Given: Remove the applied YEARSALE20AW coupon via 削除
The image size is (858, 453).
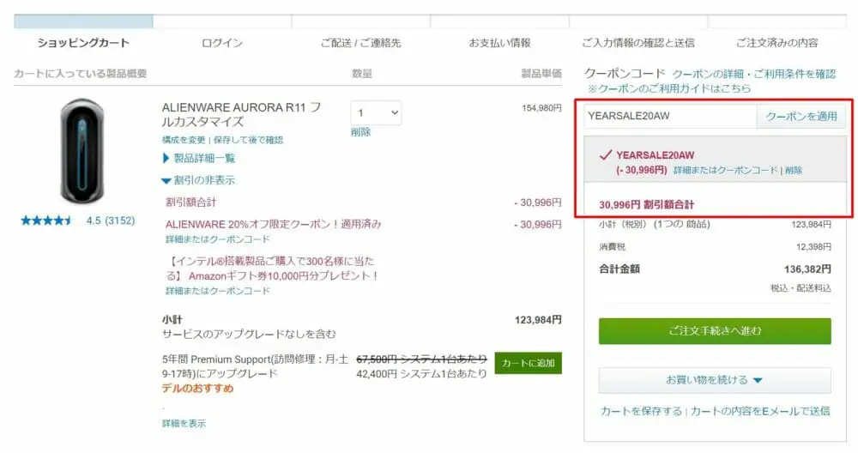Looking at the screenshot, I should (794, 171).
